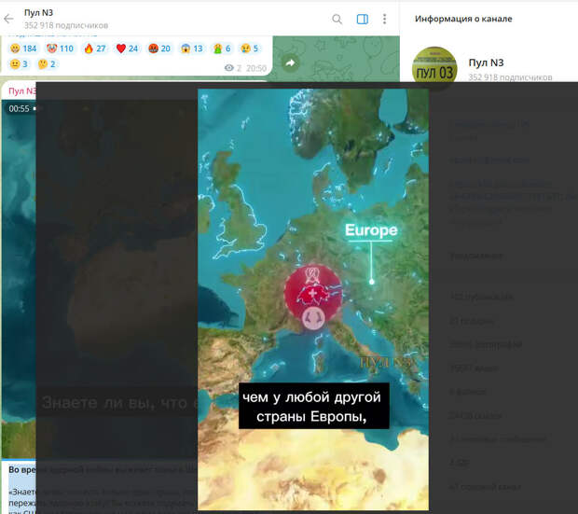Click the eye views counter icon

(229, 68)
